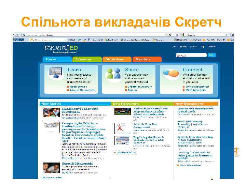Screen dimensions: 246x184
Task: Click the Sign In link in header
Action: click(x=183, y=47)
